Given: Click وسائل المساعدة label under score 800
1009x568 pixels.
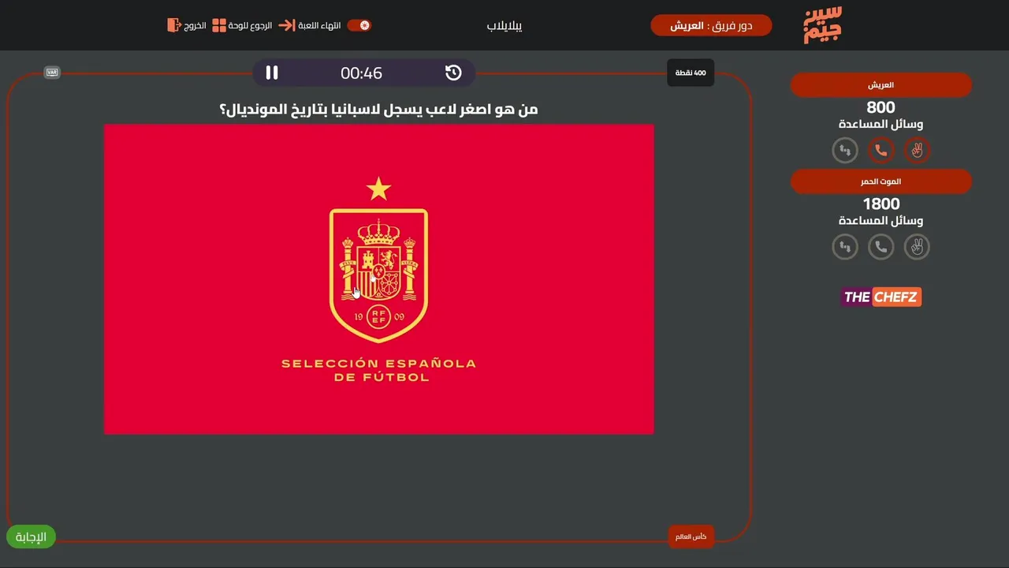Looking at the screenshot, I should coord(881,124).
